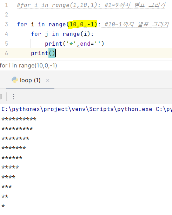
Task: Click the stop button at the run toolbar edge
Action: (x=1, y=97)
